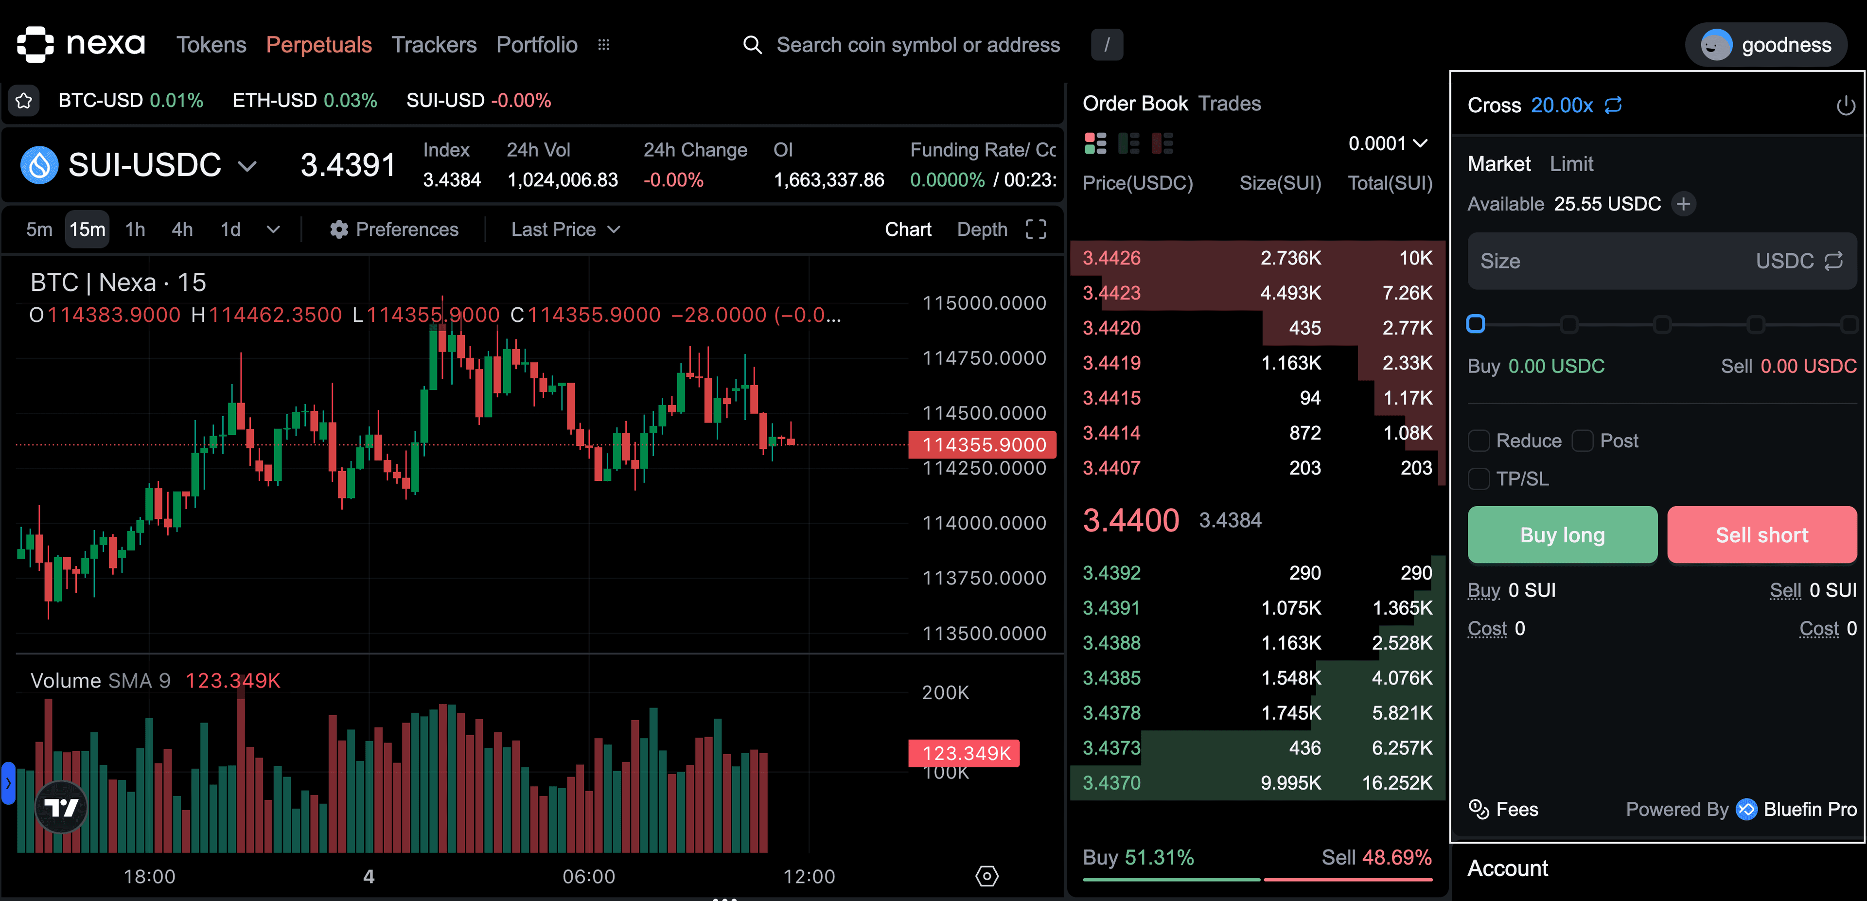Toggle the USDC unit swap in Size field
The height and width of the screenshot is (901, 1867).
[x=1834, y=261]
